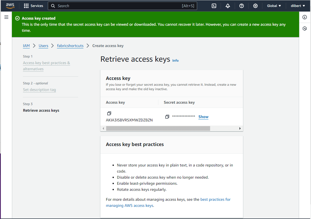Expand the dilbert account menu

(x=298, y=6)
